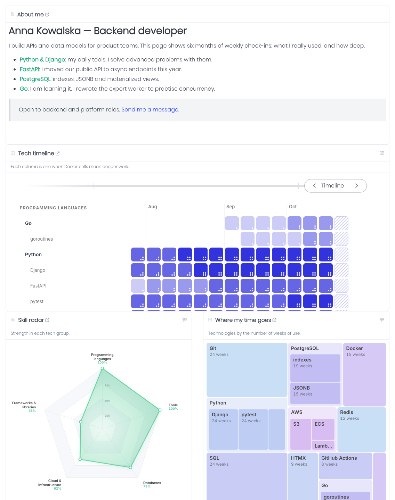Open Skill radar via its external link icon
The width and height of the screenshot is (395, 500).
[47, 320]
